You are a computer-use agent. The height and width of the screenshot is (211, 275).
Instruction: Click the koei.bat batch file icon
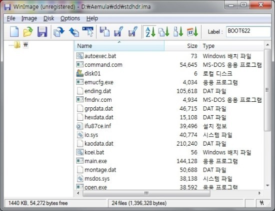click(80, 152)
